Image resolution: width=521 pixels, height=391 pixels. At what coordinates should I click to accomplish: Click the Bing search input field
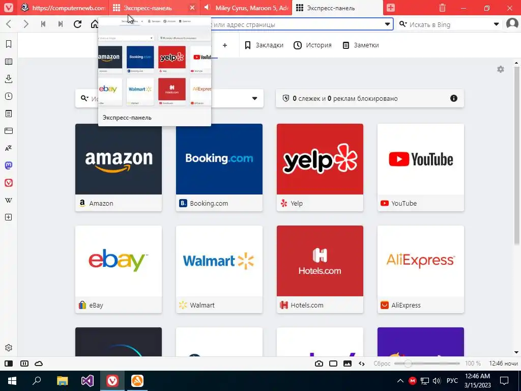click(449, 24)
